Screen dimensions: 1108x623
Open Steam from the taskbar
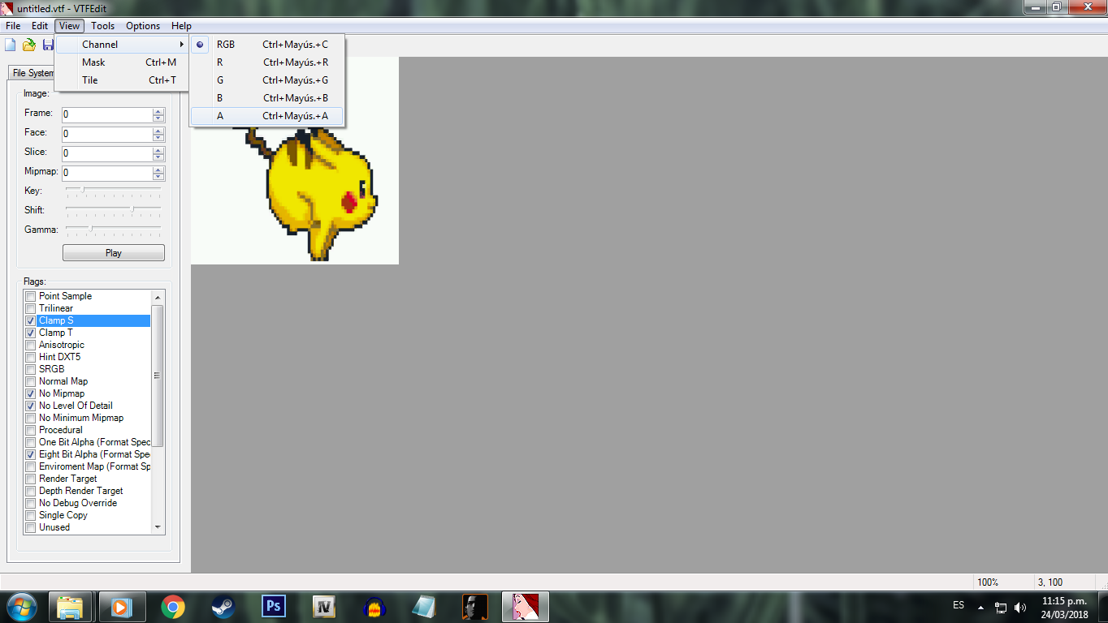click(x=223, y=606)
